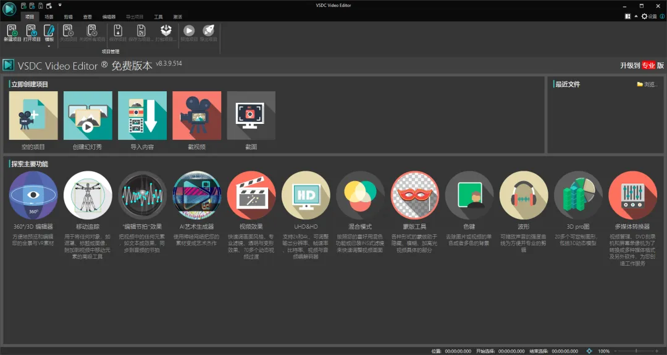
Task: Click the quick access save icon
Action: tap(40, 6)
